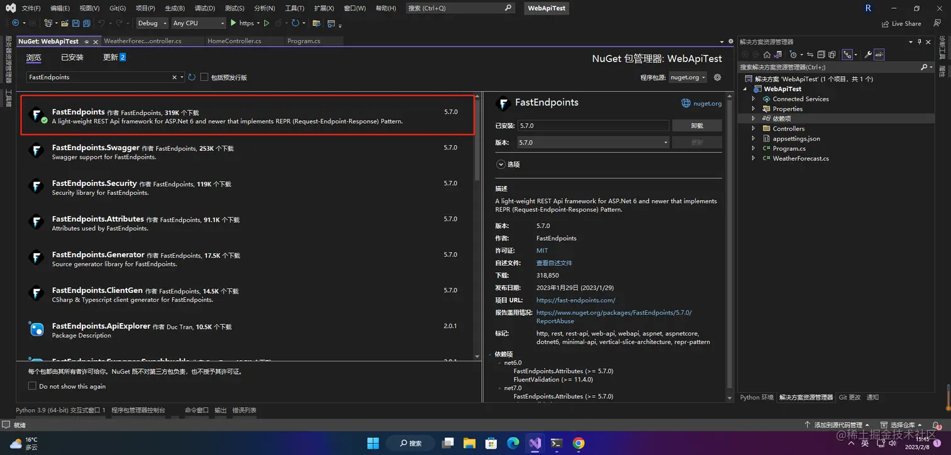Click Show All Files icon
The height and width of the screenshot is (455, 951).
pyautogui.click(x=832, y=55)
